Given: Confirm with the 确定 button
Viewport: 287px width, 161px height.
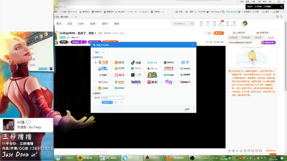Looking at the screenshot, I should pos(188,109).
